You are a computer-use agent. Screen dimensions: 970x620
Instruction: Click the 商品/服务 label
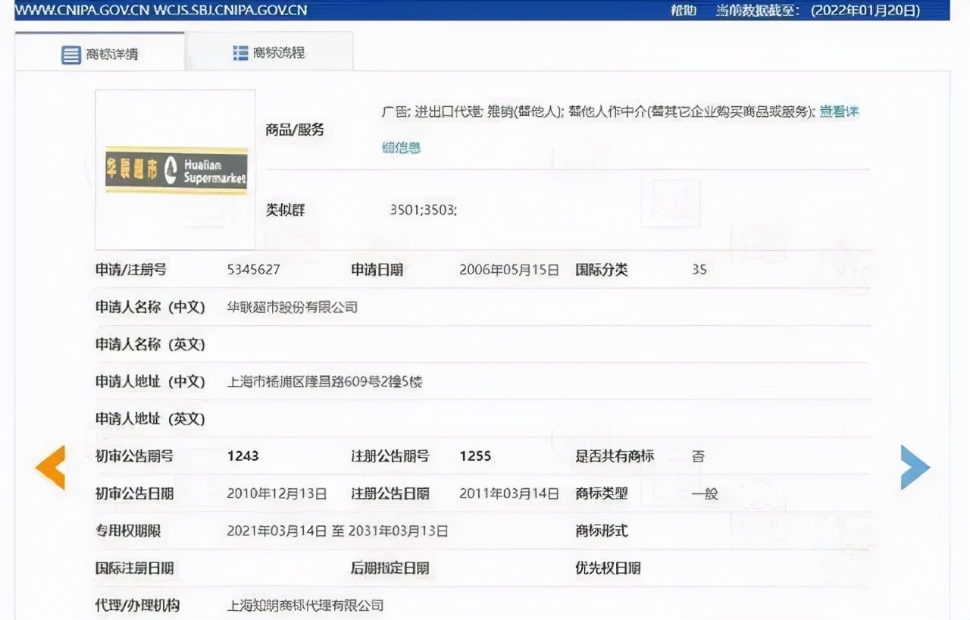295,130
